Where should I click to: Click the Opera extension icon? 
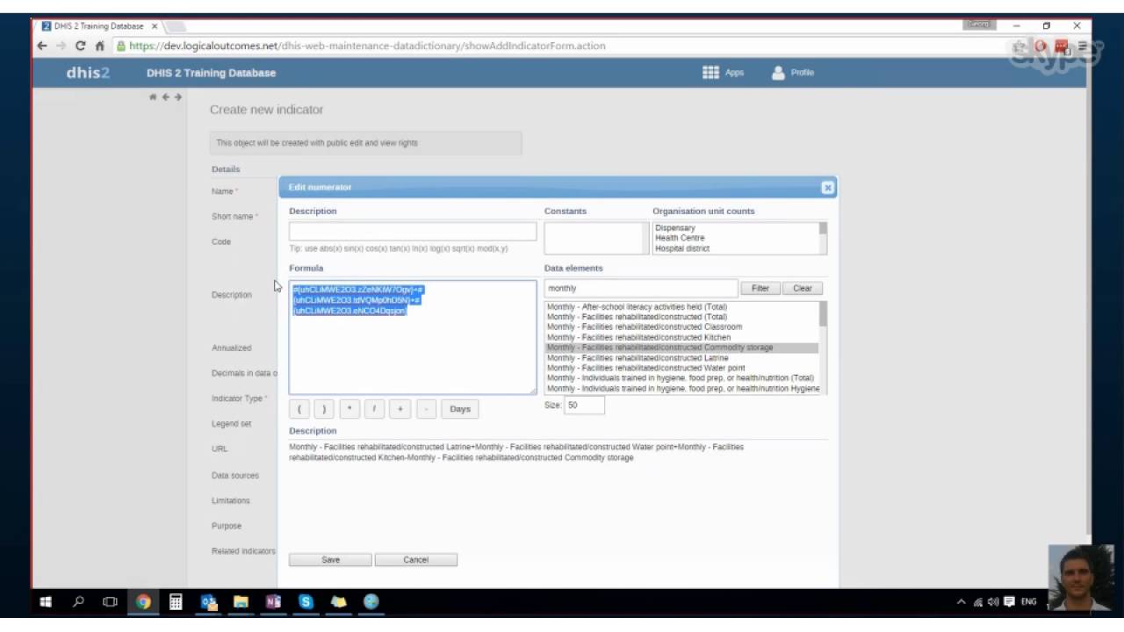click(x=1041, y=46)
